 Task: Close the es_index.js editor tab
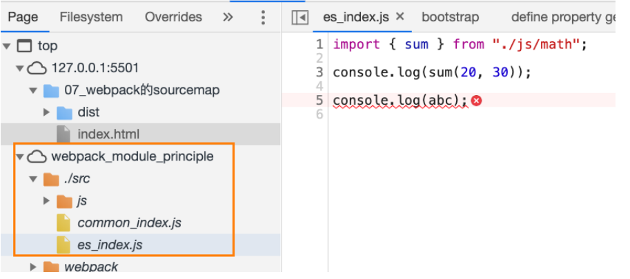tap(400, 17)
